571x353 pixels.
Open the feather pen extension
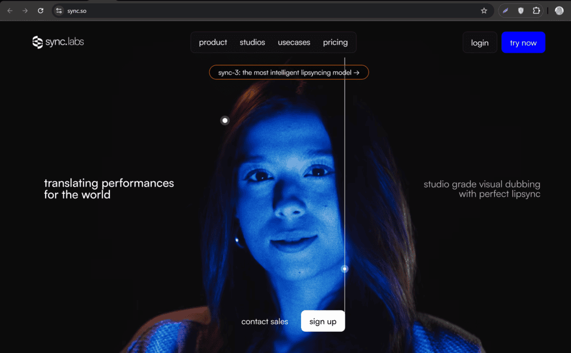pyautogui.click(x=505, y=11)
